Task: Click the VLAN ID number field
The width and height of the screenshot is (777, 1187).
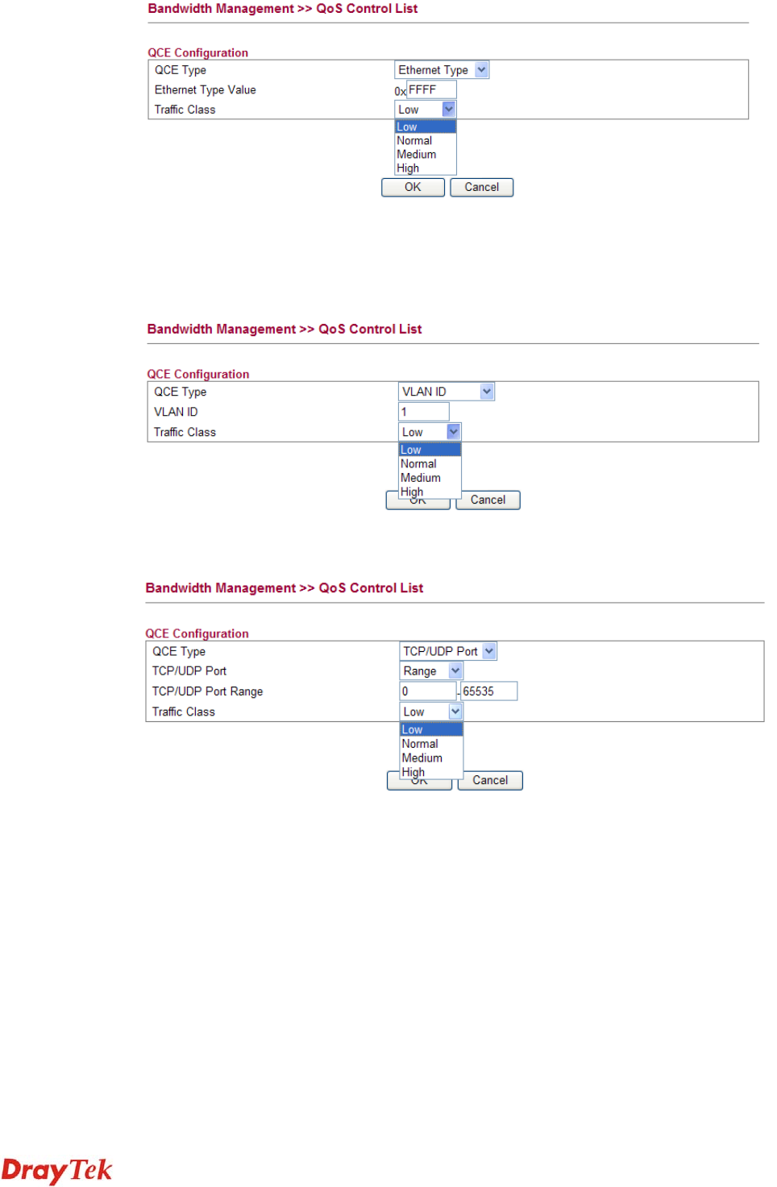Action: tap(424, 412)
